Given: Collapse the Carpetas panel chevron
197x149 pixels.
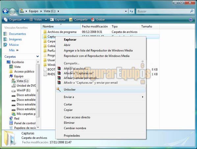Looking at the screenshot, I should tap(37, 56).
